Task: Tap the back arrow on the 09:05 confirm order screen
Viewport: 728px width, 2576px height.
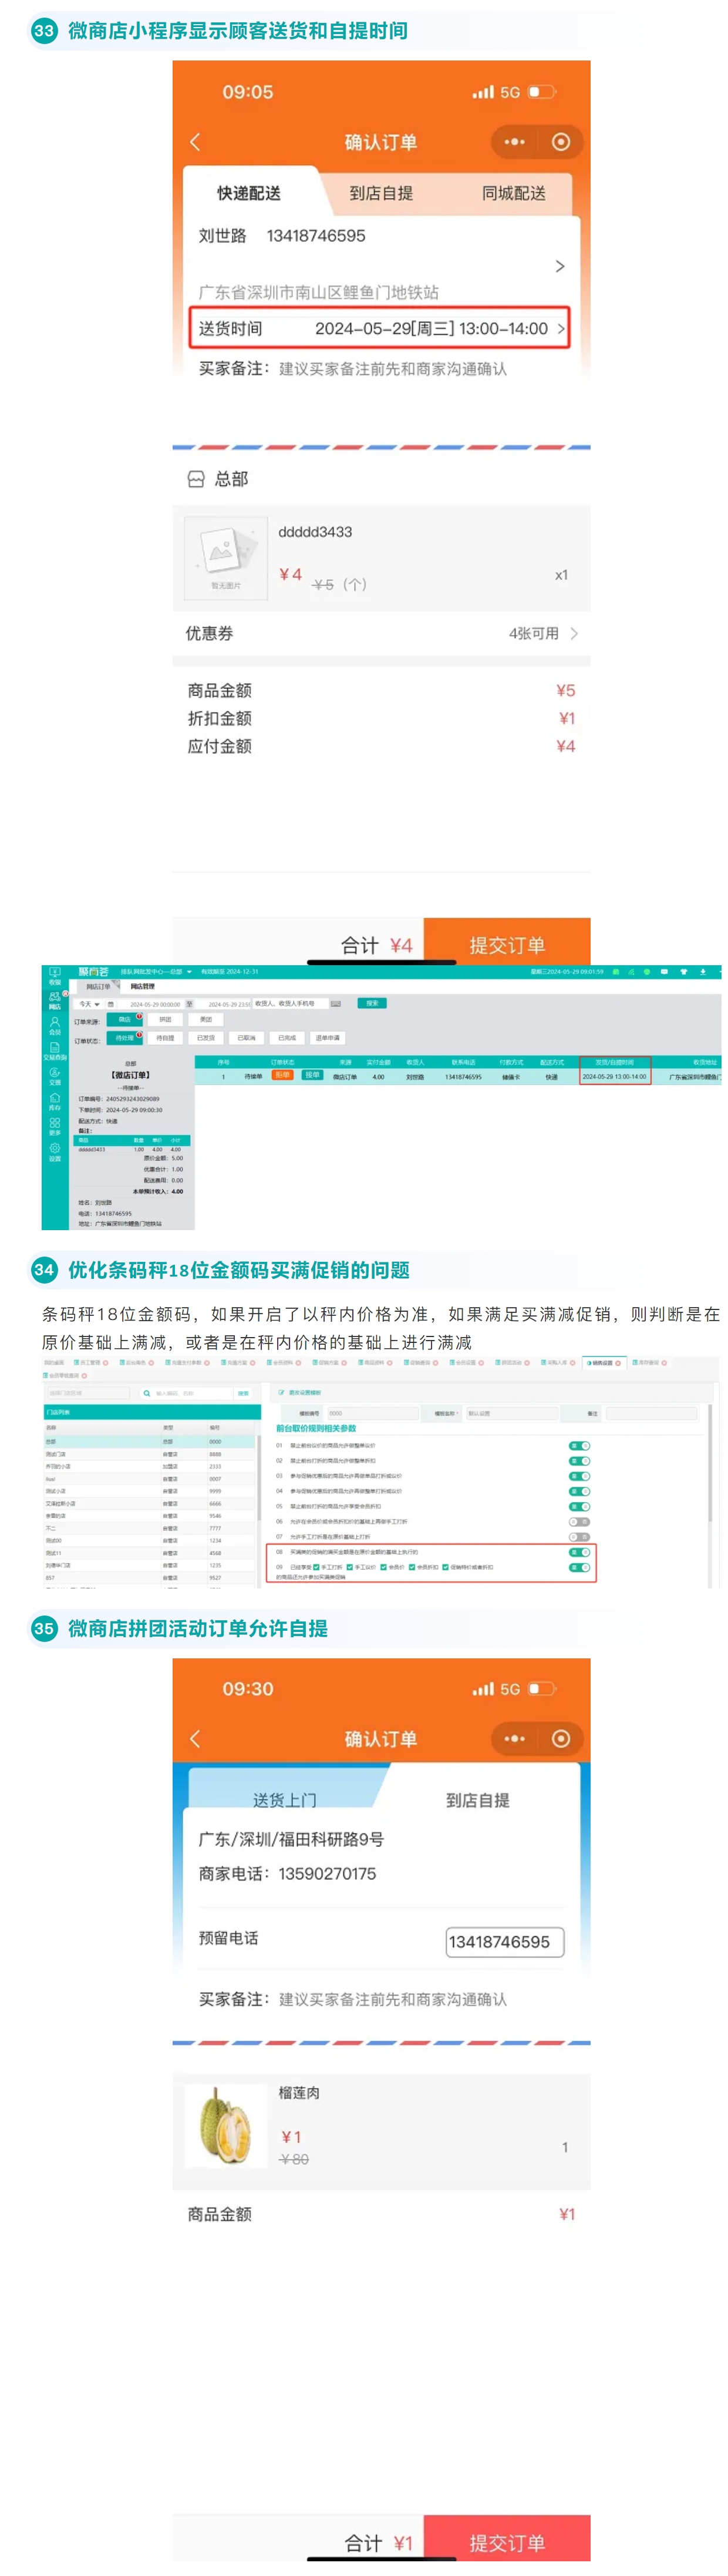Action: (x=195, y=142)
